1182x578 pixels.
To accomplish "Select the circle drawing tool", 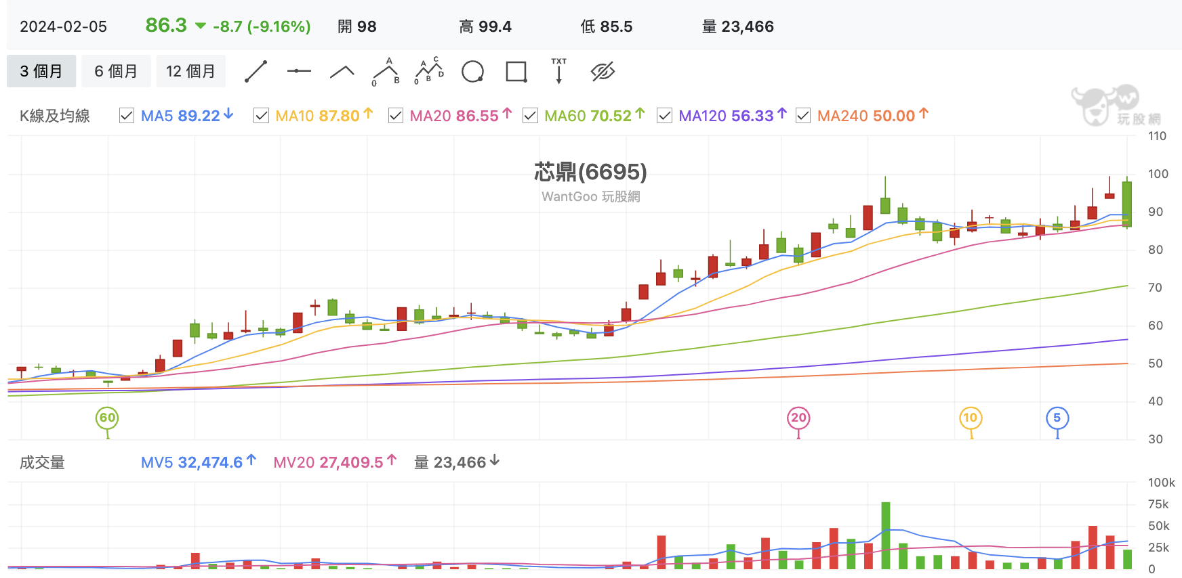I will (x=472, y=71).
